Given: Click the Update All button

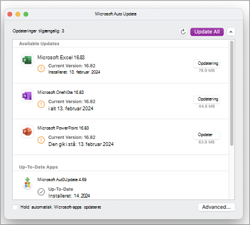Looking at the screenshot, I should click(x=207, y=32).
